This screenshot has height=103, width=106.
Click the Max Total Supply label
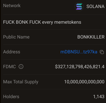(21, 82)
